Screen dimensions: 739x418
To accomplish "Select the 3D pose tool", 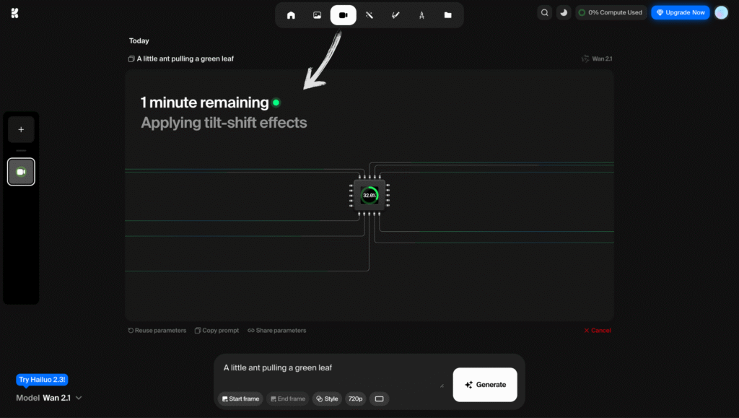I will click(421, 14).
